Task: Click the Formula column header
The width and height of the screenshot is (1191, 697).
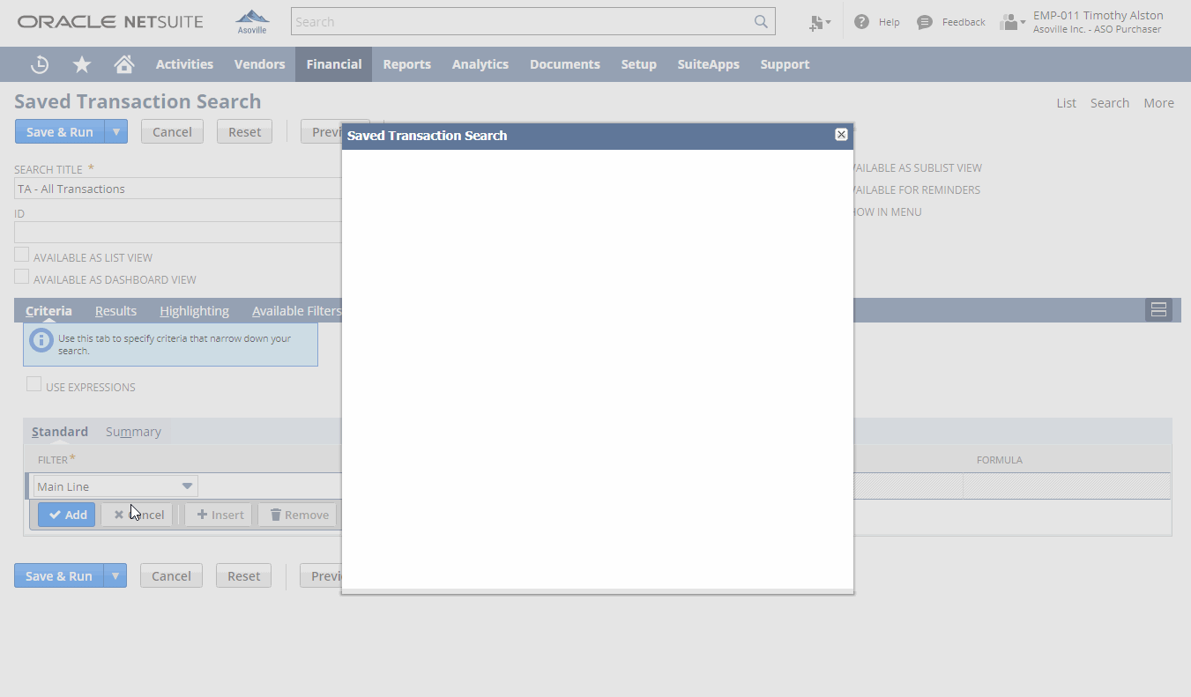Action: pos(999,460)
